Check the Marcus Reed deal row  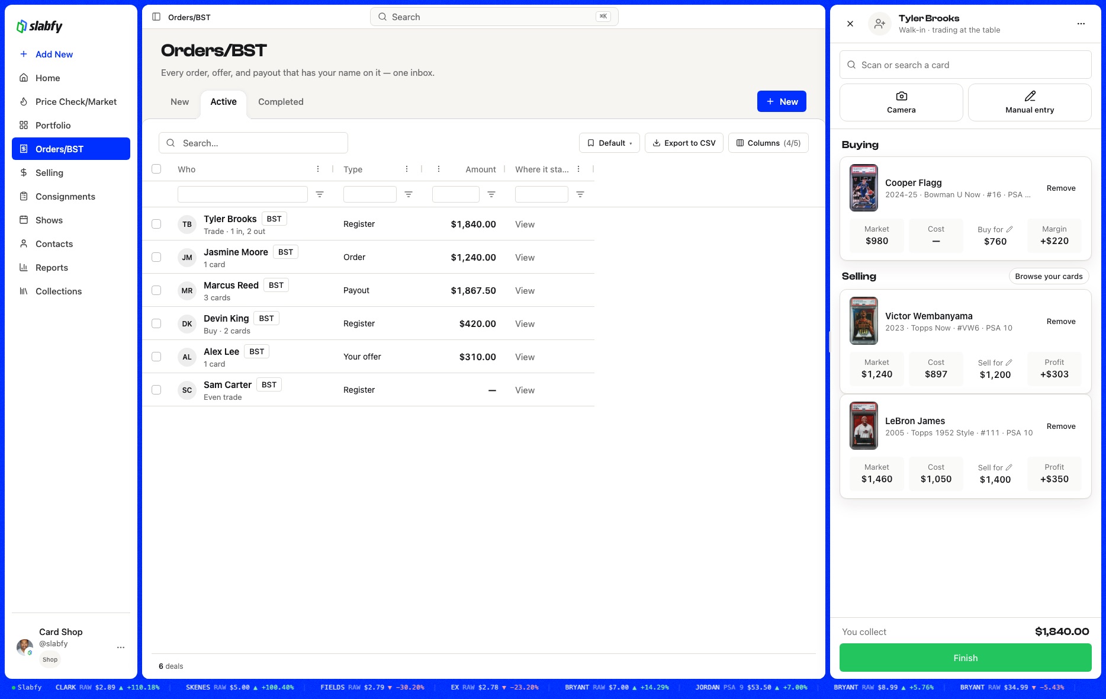point(156,290)
